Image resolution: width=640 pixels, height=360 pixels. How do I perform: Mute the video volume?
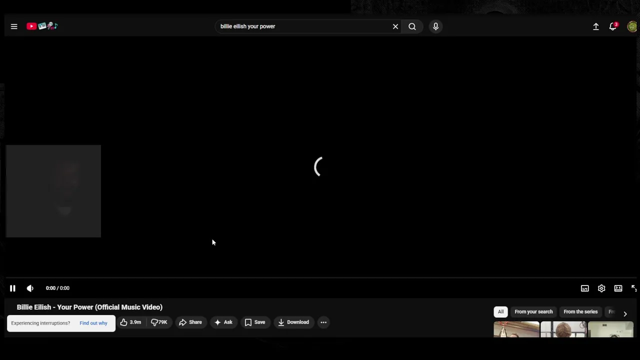point(30,288)
